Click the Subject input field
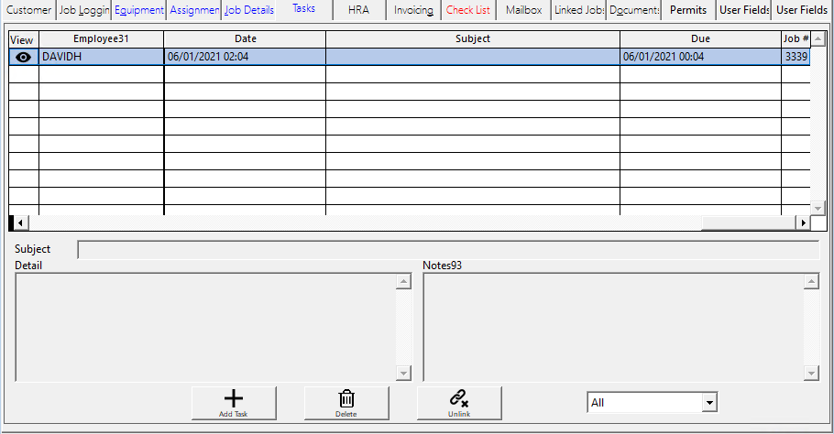The image size is (834, 434). (x=447, y=250)
